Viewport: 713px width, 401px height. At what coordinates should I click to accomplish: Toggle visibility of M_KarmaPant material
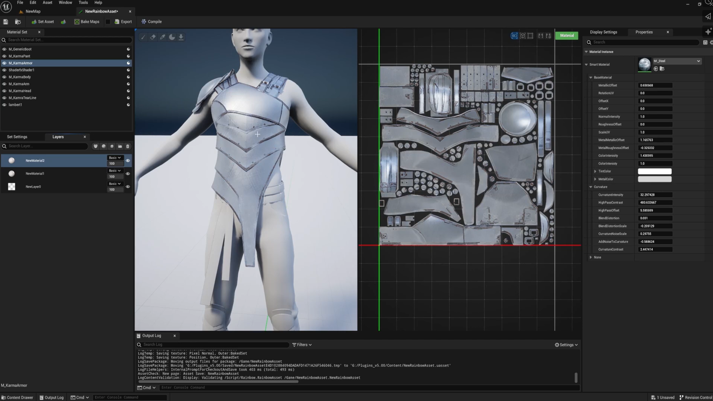[x=4, y=56]
